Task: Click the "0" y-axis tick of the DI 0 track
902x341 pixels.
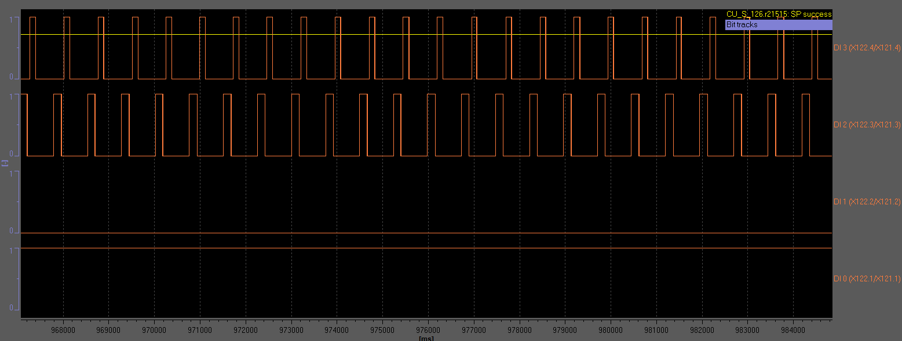Action: 11,307
